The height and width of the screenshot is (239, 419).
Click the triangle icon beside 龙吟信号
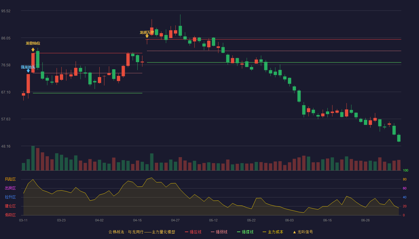pyautogui.click(x=294, y=232)
